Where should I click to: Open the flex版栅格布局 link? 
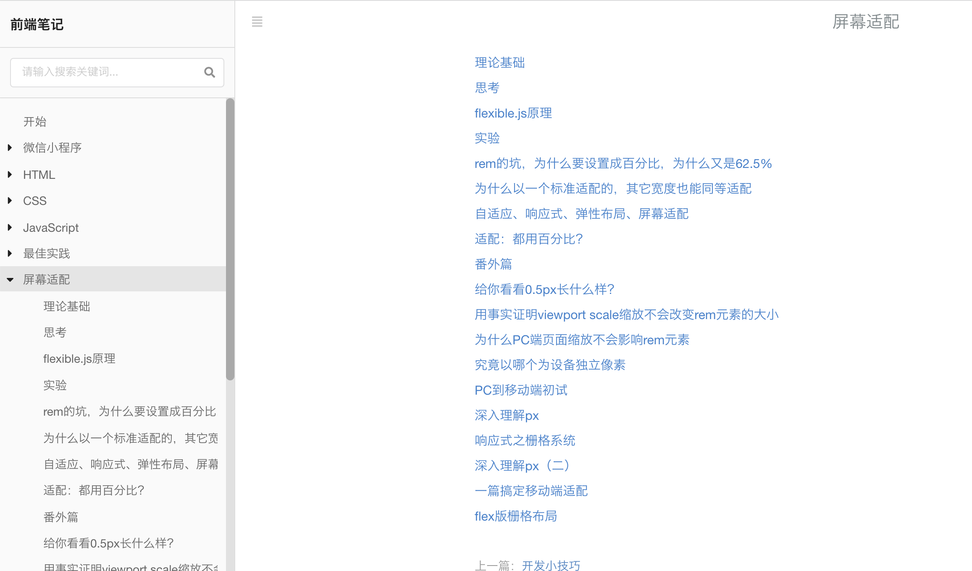click(515, 516)
